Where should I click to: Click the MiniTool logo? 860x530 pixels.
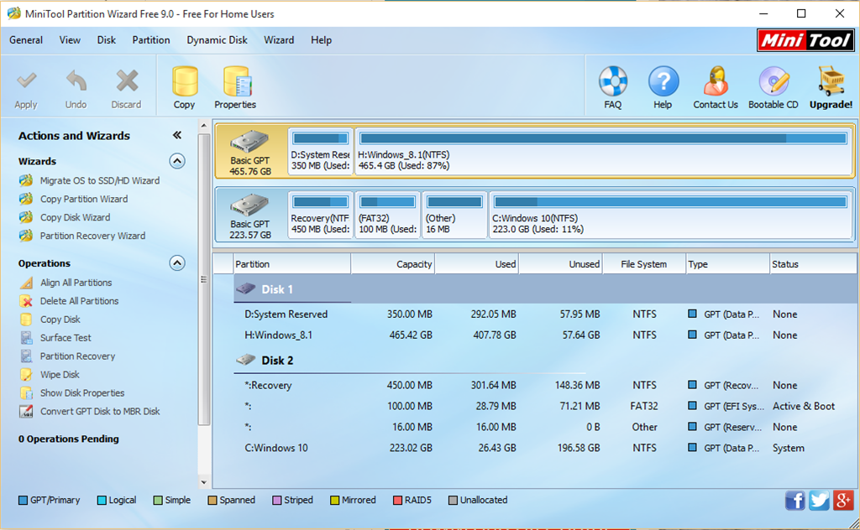tap(805, 40)
